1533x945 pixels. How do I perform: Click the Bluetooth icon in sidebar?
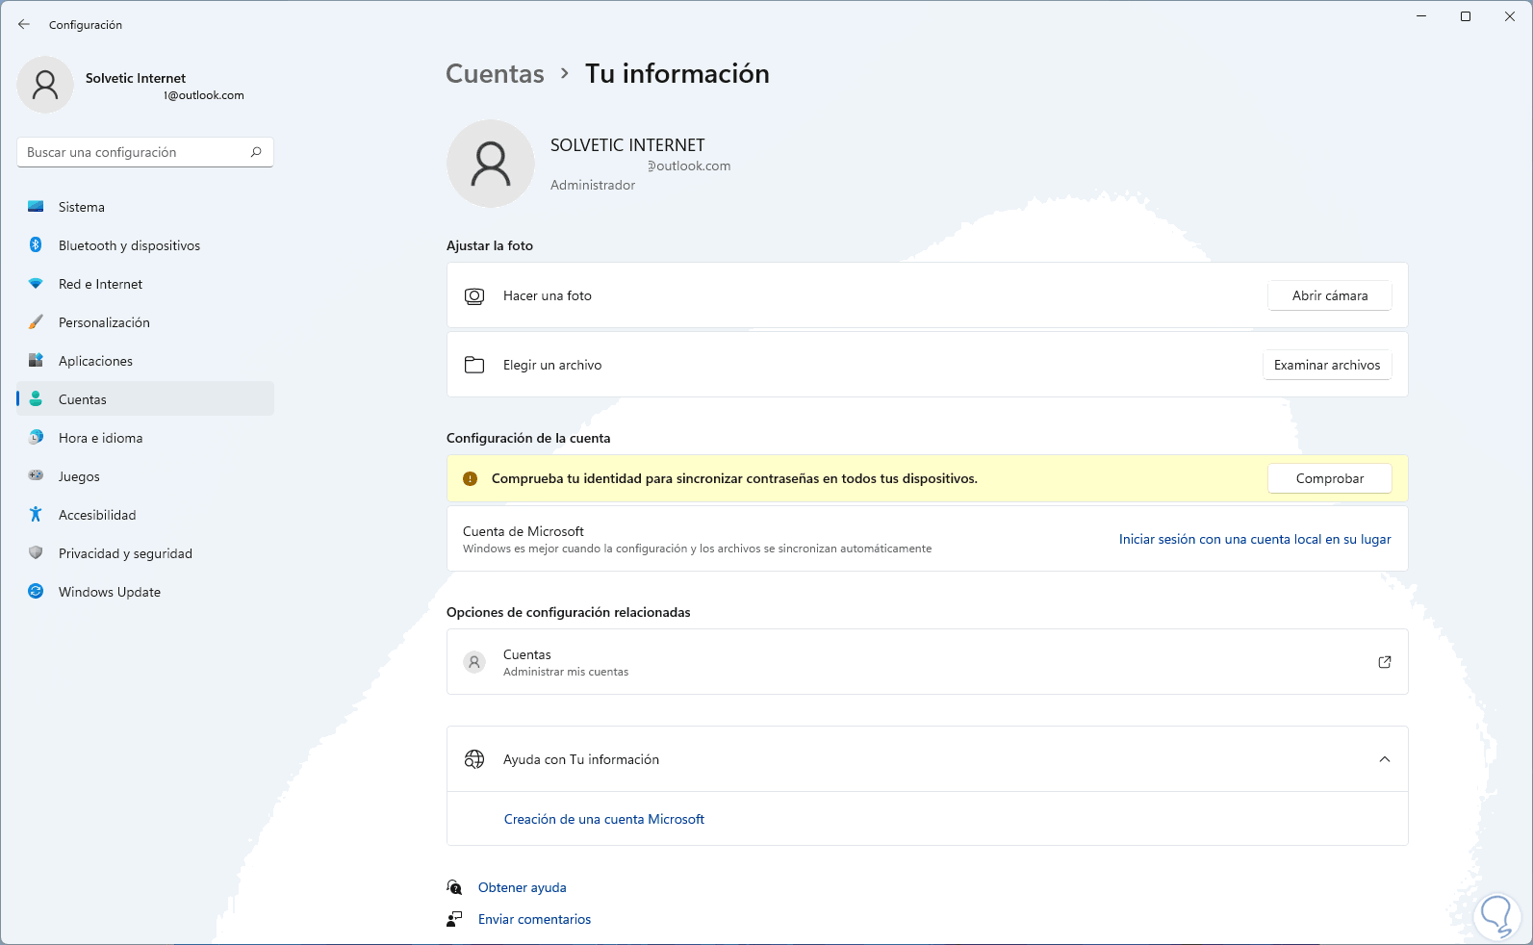[x=36, y=245]
